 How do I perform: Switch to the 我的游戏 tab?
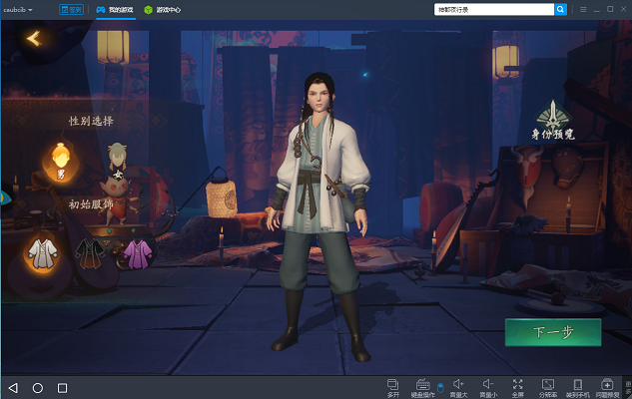pyautogui.click(x=115, y=10)
